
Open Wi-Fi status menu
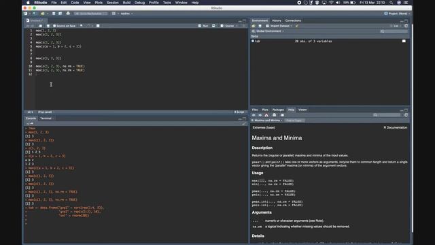click(x=331, y=3)
